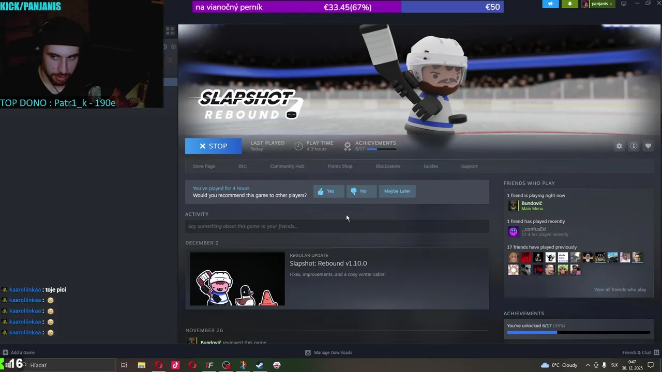Open the v1.10.0 update thumbnail image
The image size is (662, 372).
coord(237,279)
